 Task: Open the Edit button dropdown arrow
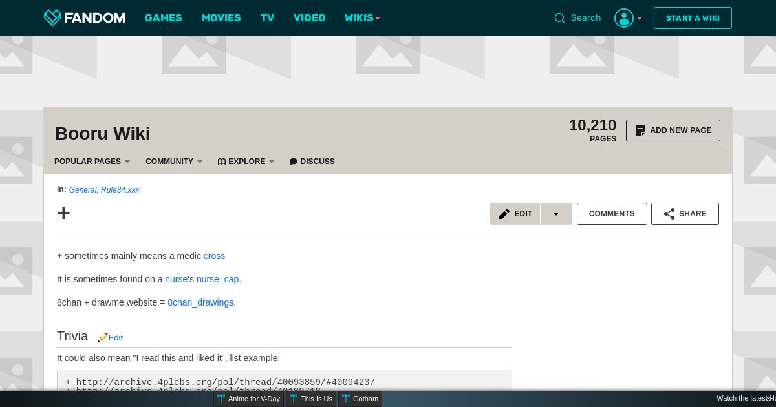coord(556,214)
